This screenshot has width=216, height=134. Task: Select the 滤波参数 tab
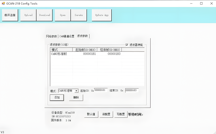(x=82, y=36)
